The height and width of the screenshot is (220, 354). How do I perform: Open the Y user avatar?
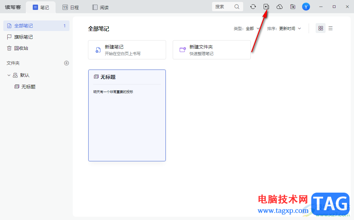click(x=306, y=7)
